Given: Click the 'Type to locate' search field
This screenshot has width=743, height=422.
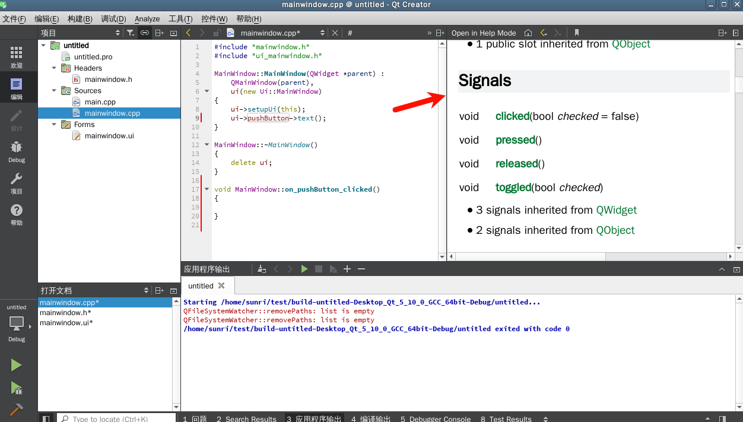Looking at the screenshot, I should pos(116,419).
